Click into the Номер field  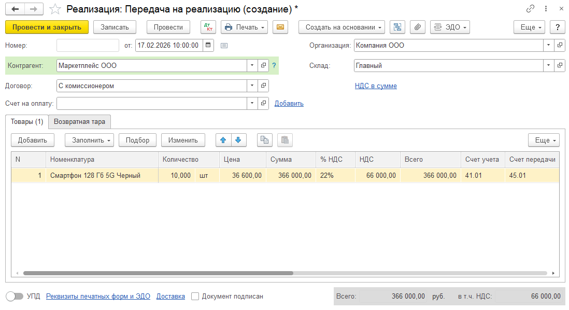[88, 46]
